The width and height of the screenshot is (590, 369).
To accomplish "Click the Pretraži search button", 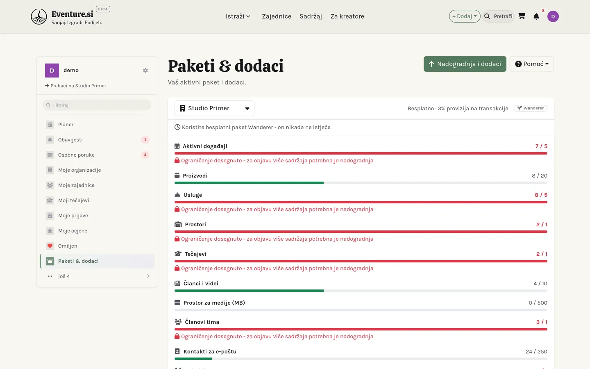I will (x=498, y=16).
